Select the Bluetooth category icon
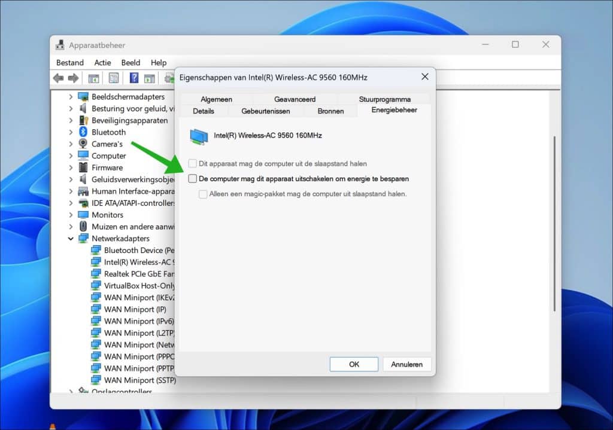The width and height of the screenshot is (613, 430). tap(83, 132)
